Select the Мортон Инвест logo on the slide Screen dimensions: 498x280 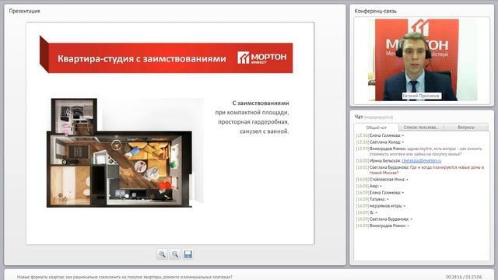coord(261,58)
